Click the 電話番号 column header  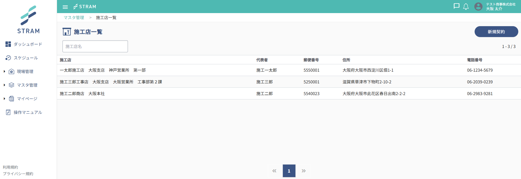coord(475,60)
